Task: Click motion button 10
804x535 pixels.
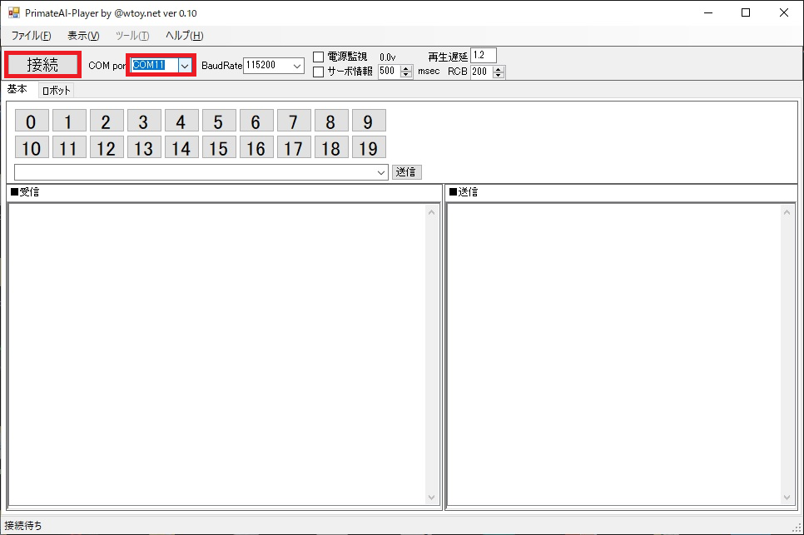Action: coord(32,147)
